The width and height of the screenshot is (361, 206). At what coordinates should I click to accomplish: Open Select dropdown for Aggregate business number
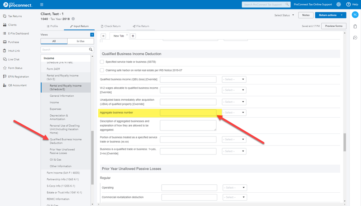coord(234,113)
